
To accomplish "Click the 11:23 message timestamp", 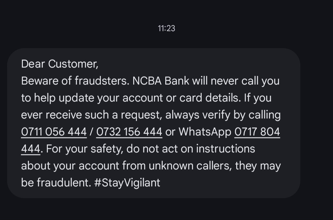I will [166, 28].
